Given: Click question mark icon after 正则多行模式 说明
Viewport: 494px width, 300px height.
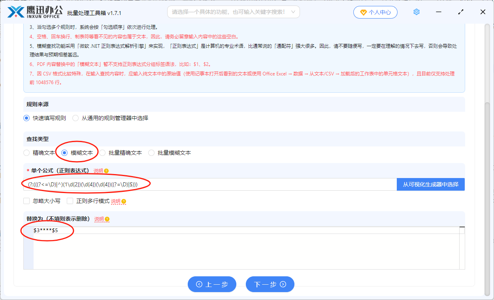Looking at the screenshot, I should [x=123, y=201].
